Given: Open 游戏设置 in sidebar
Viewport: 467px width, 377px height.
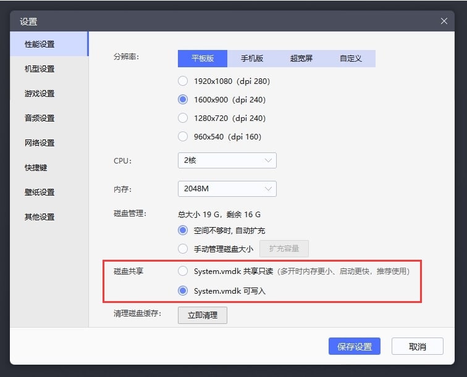Looking at the screenshot, I should point(40,94).
